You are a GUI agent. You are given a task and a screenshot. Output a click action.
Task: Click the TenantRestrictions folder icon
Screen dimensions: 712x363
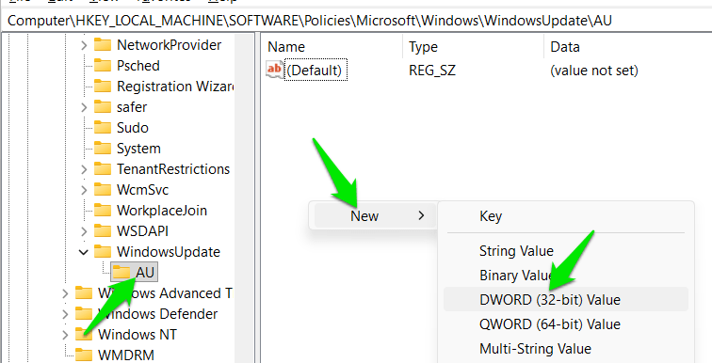click(103, 169)
